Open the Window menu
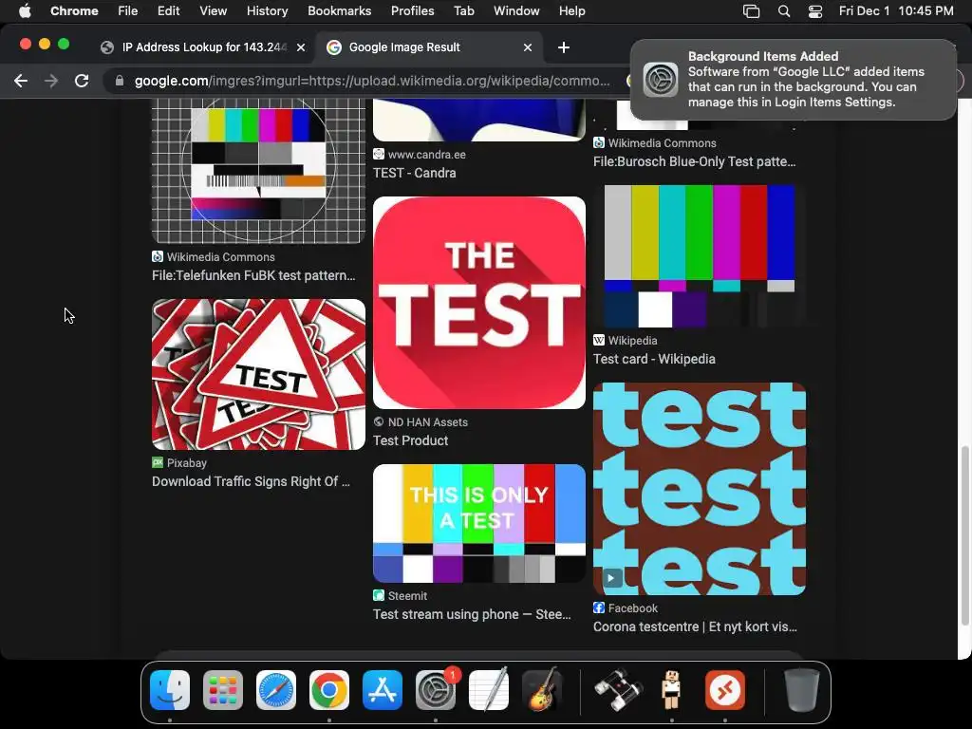The image size is (972, 729). pyautogui.click(x=516, y=11)
